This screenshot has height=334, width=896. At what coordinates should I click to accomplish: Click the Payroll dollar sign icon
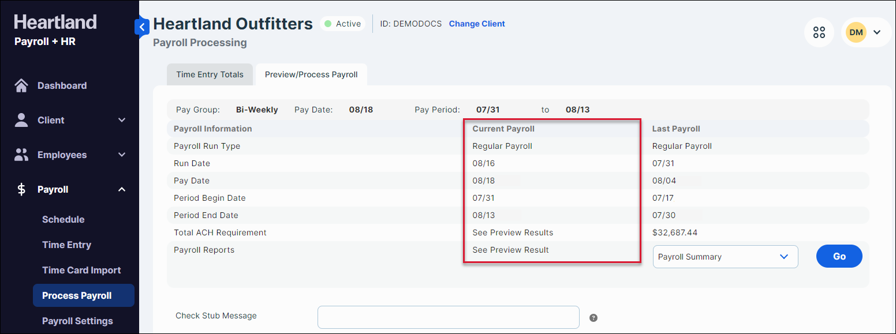21,189
